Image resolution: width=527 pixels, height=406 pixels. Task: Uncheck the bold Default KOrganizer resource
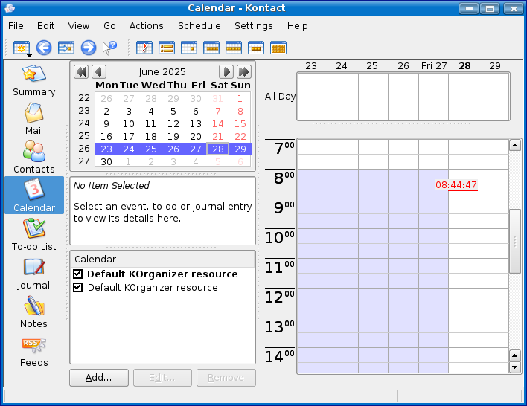click(x=78, y=274)
